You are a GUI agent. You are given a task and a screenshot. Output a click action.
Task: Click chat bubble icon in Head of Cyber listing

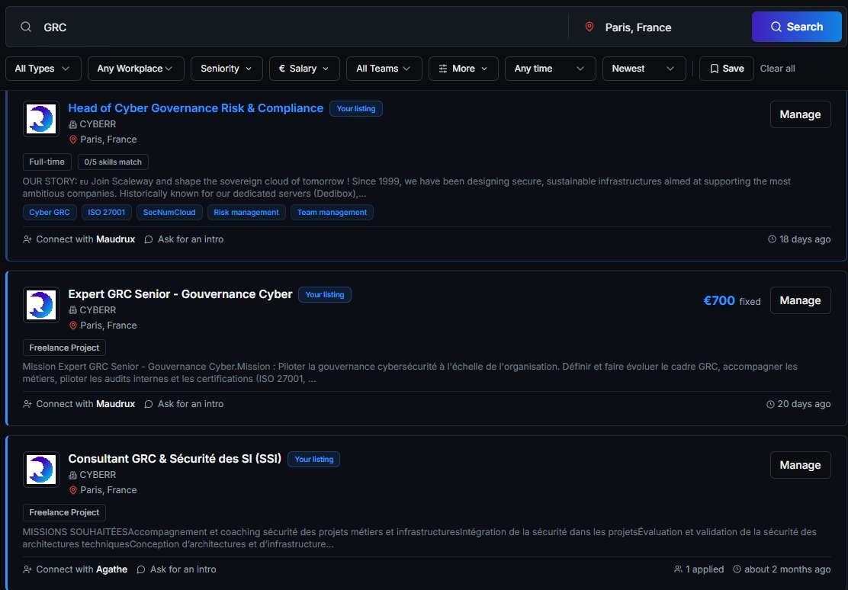pyautogui.click(x=149, y=239)
